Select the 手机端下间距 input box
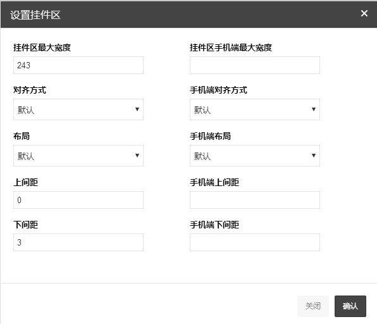 point(255,242)
